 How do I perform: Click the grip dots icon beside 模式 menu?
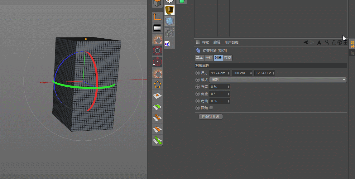point(198,42)
